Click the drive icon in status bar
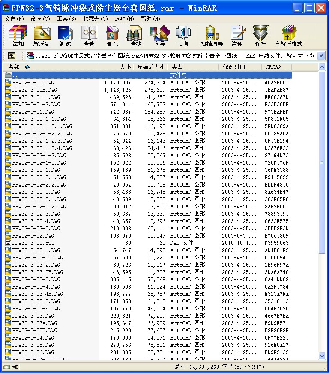The width and height of the screenshot is (329, 373). point(7,367)
